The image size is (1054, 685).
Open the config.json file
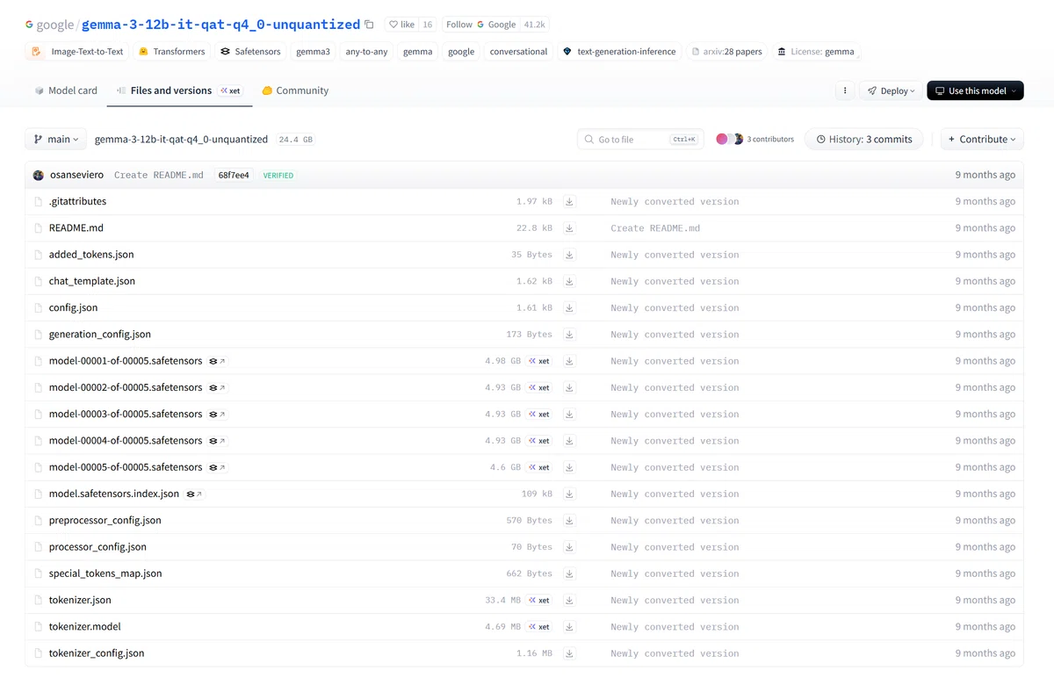[73, 307]
